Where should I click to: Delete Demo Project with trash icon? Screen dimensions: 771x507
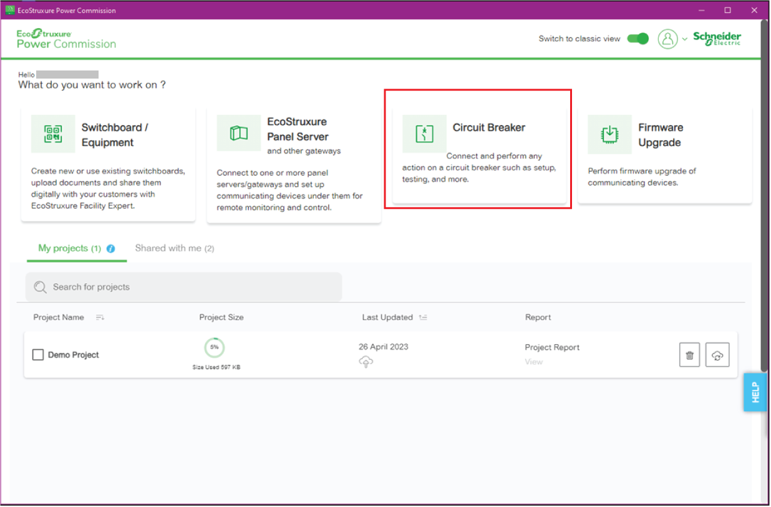(689, 355)
